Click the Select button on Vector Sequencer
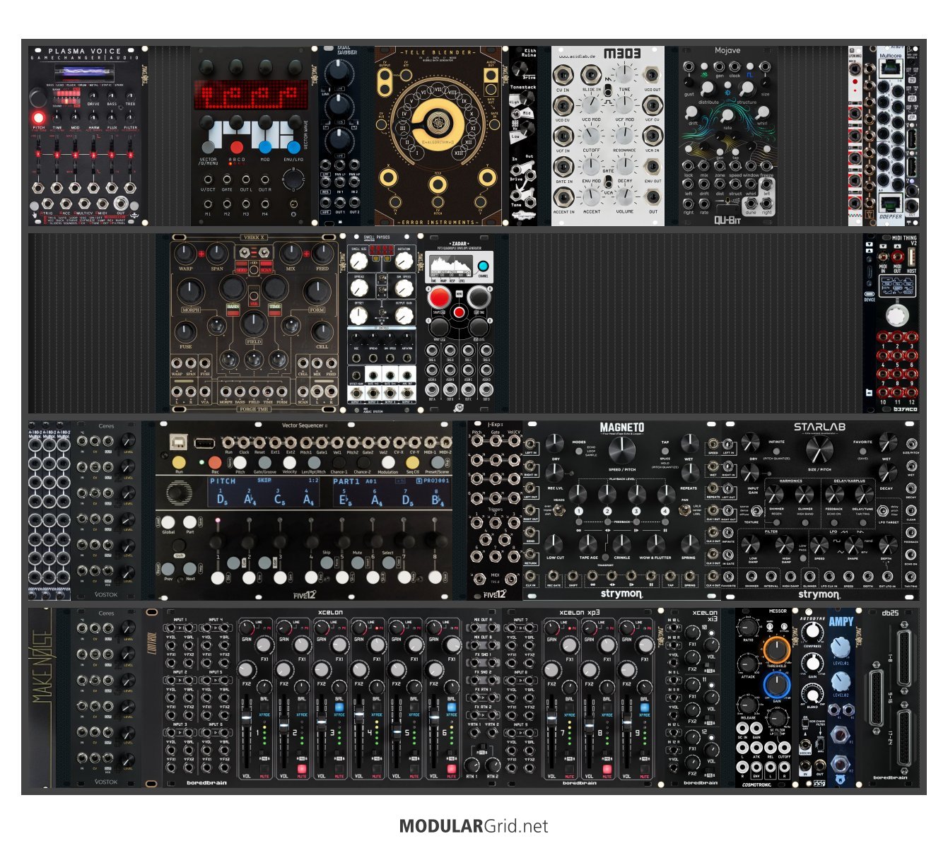 [387, 563]
